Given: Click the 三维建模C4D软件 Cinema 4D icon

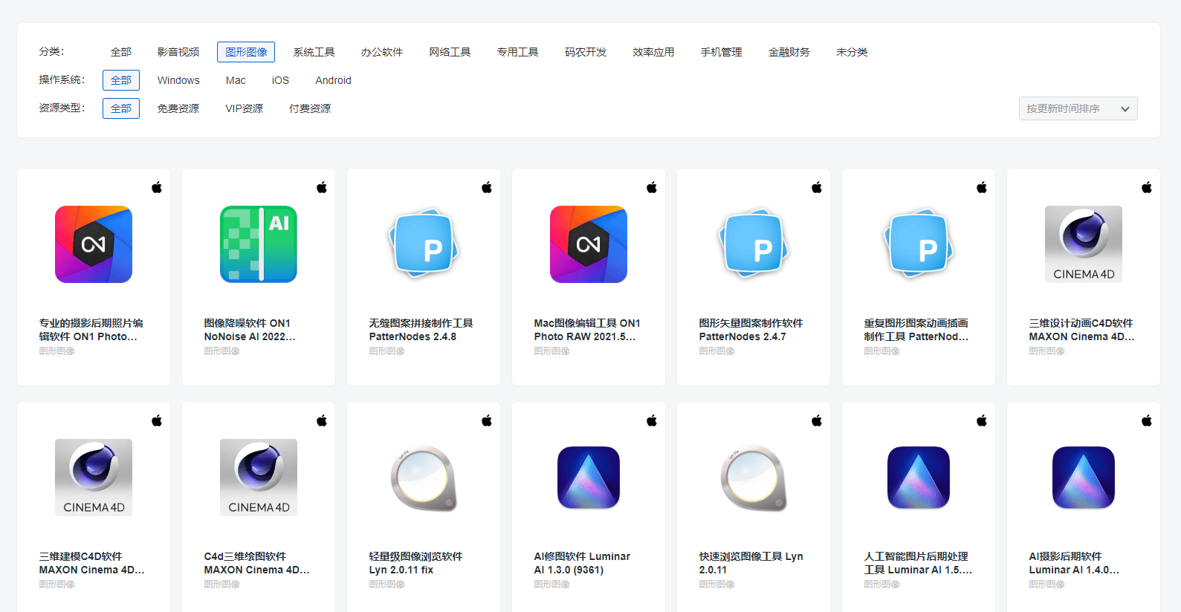Looking at the screenshot, I should coord(94,478).
